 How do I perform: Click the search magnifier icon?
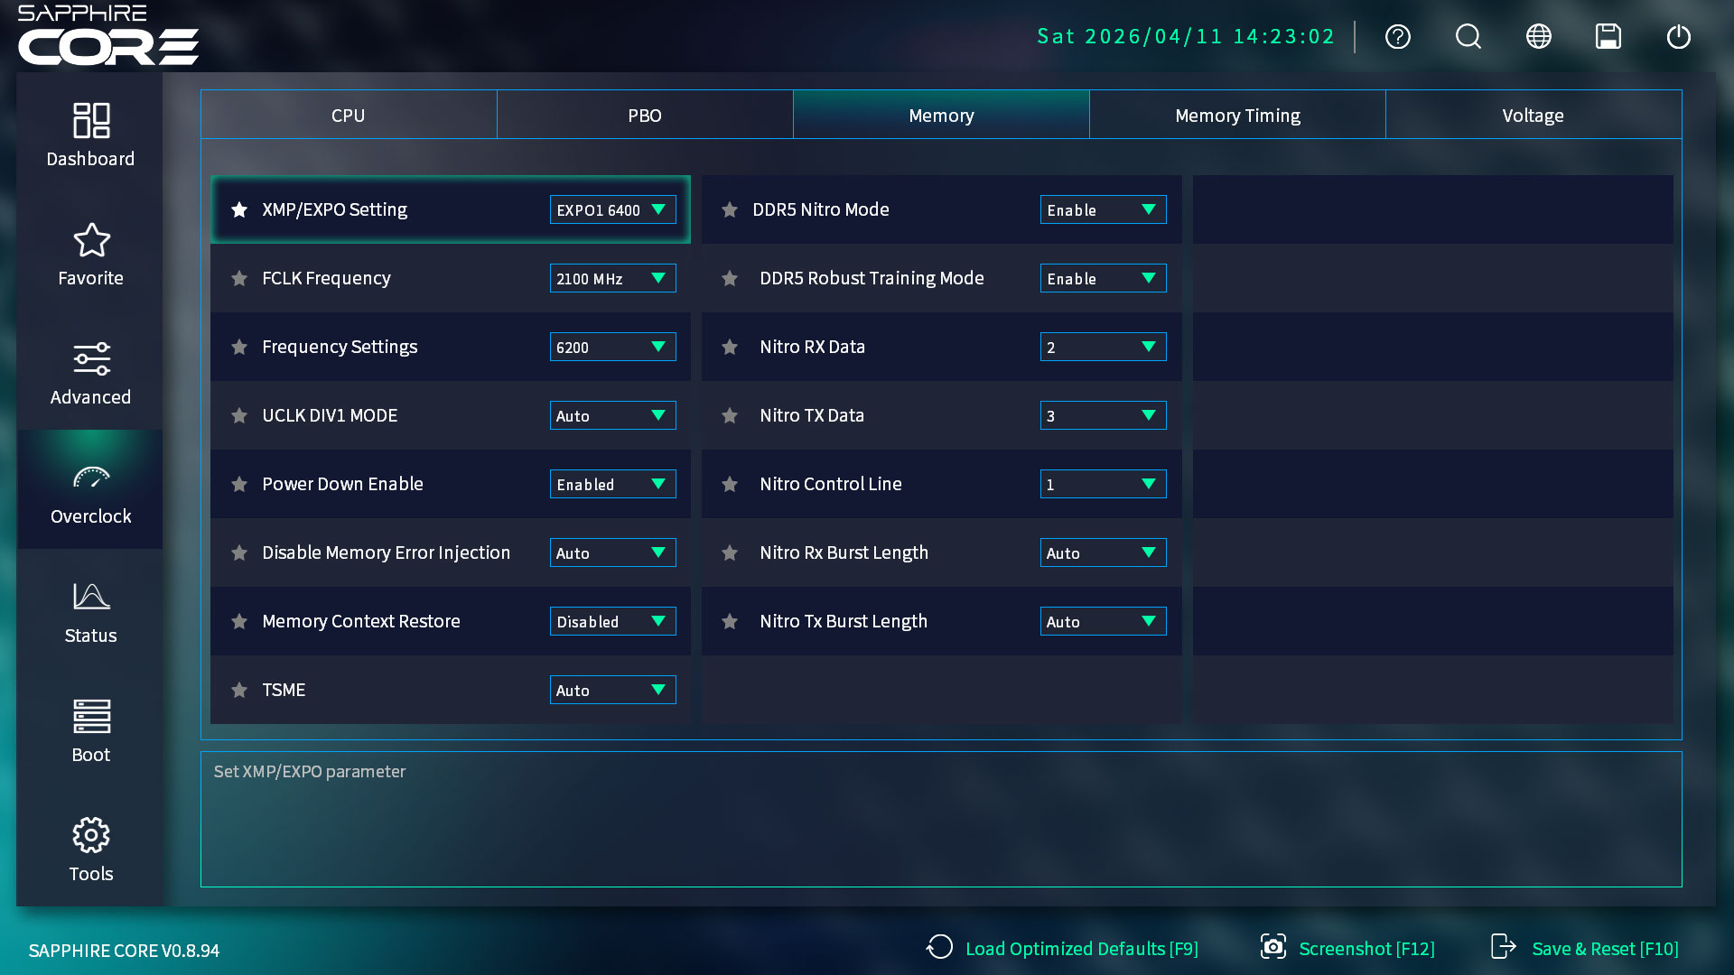point(1468,37)
